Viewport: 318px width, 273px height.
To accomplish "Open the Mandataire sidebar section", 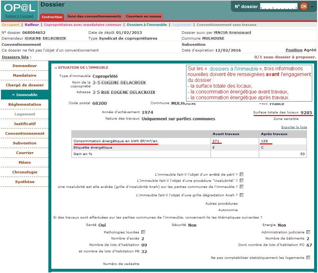I will point(25,75).
